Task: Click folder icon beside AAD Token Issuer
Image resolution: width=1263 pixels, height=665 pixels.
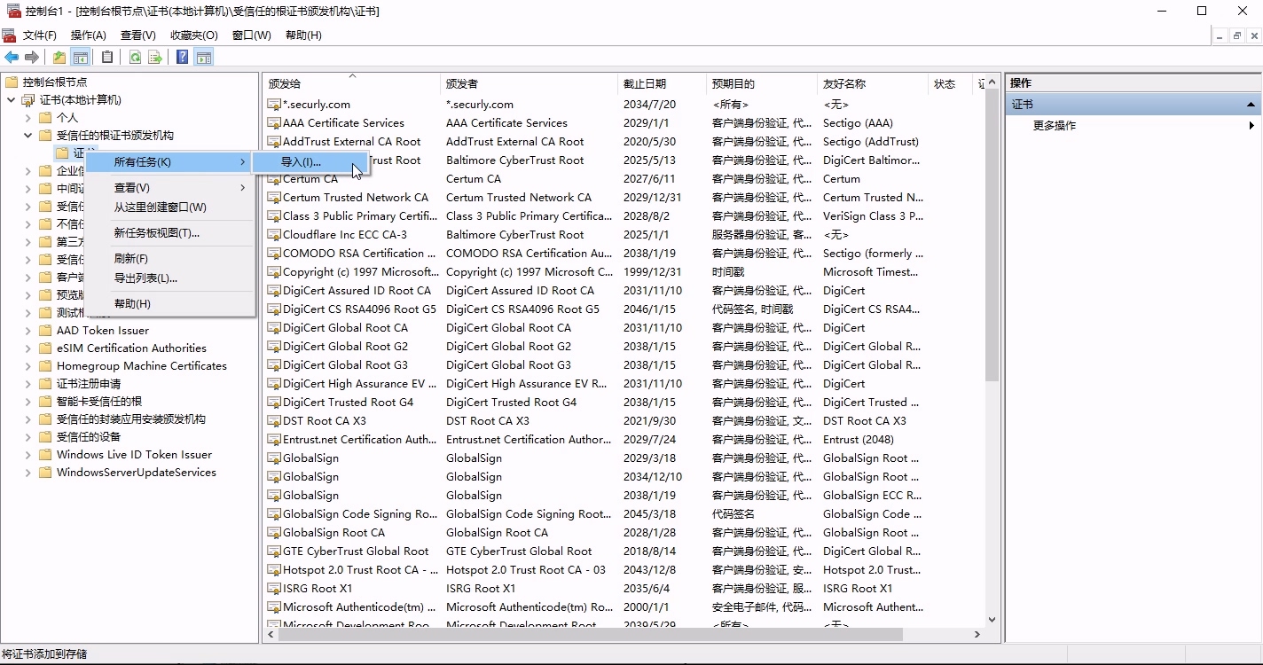Action: click(45, 330)
